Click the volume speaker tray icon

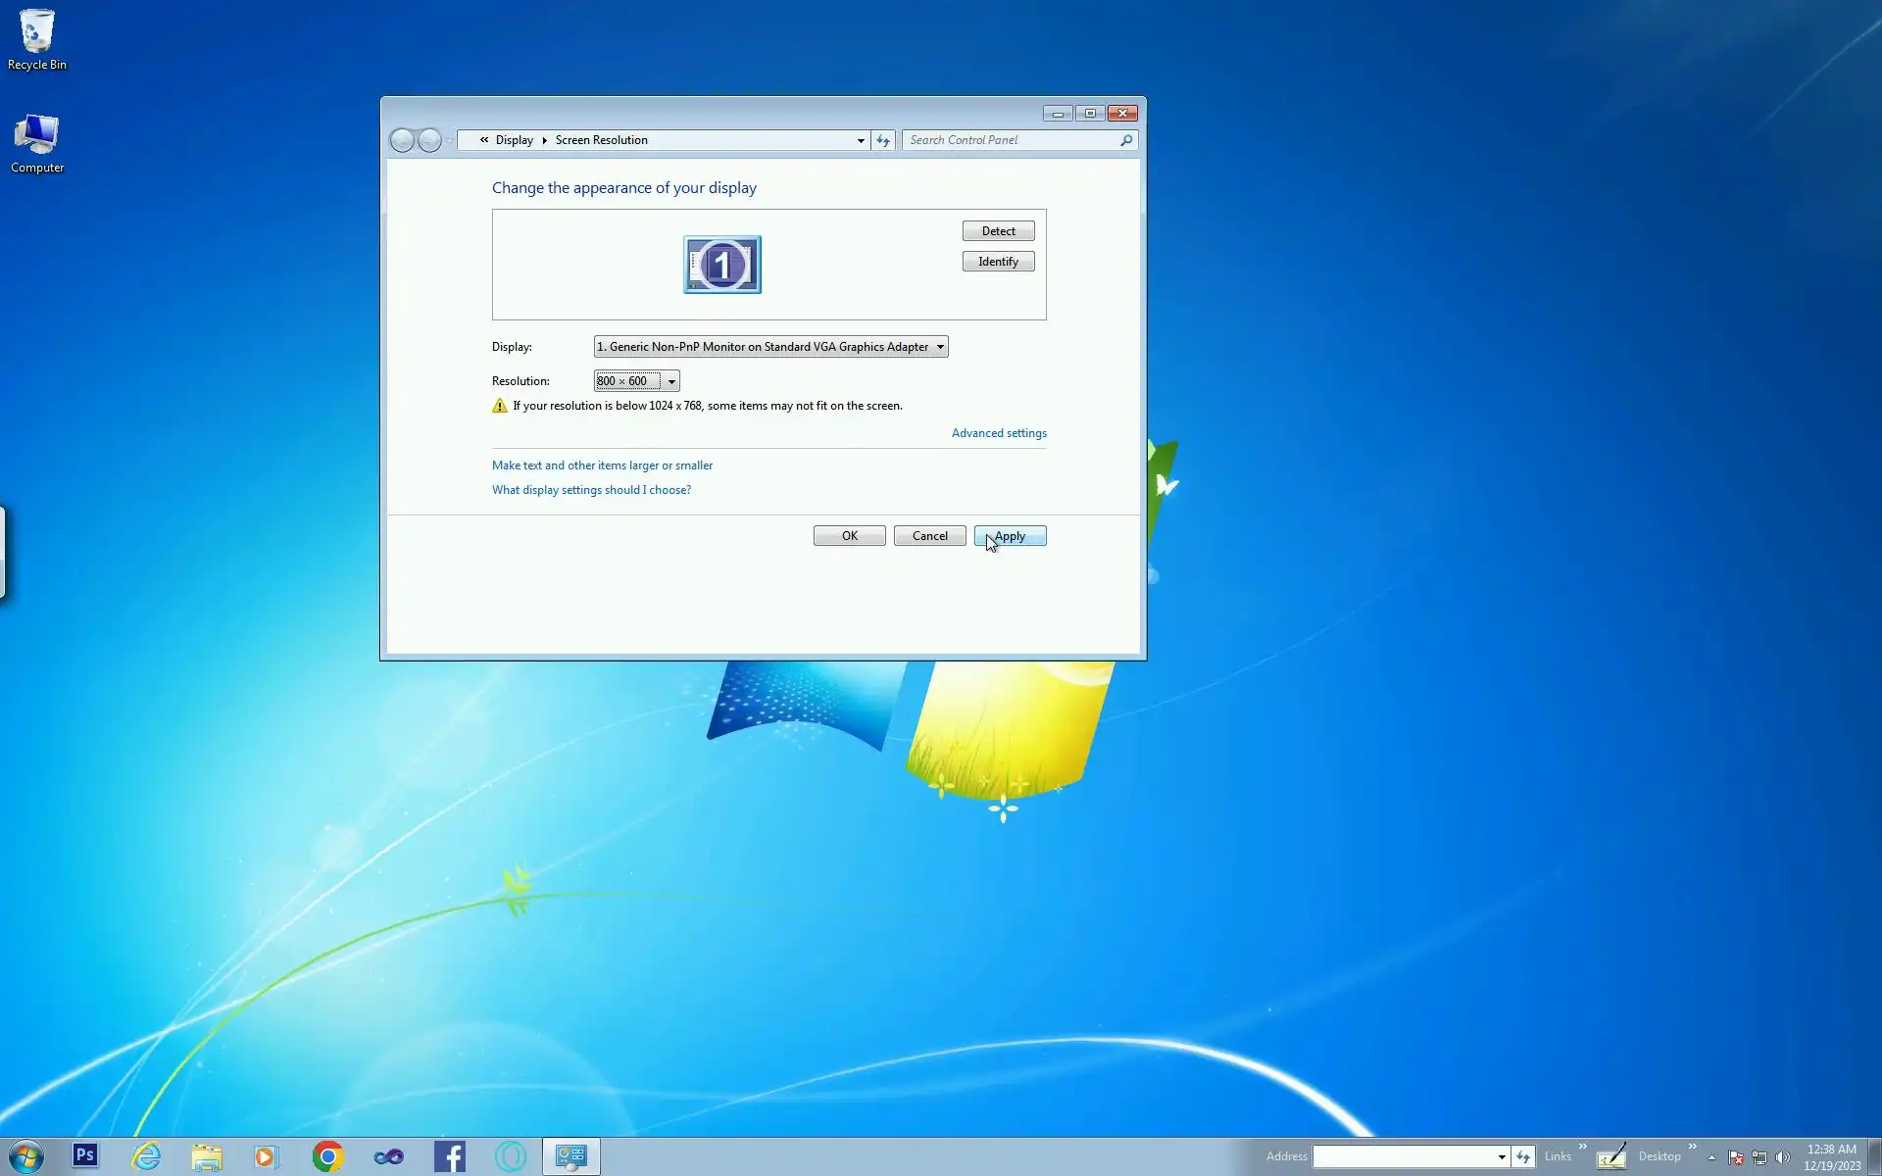coord(1783,1157)
